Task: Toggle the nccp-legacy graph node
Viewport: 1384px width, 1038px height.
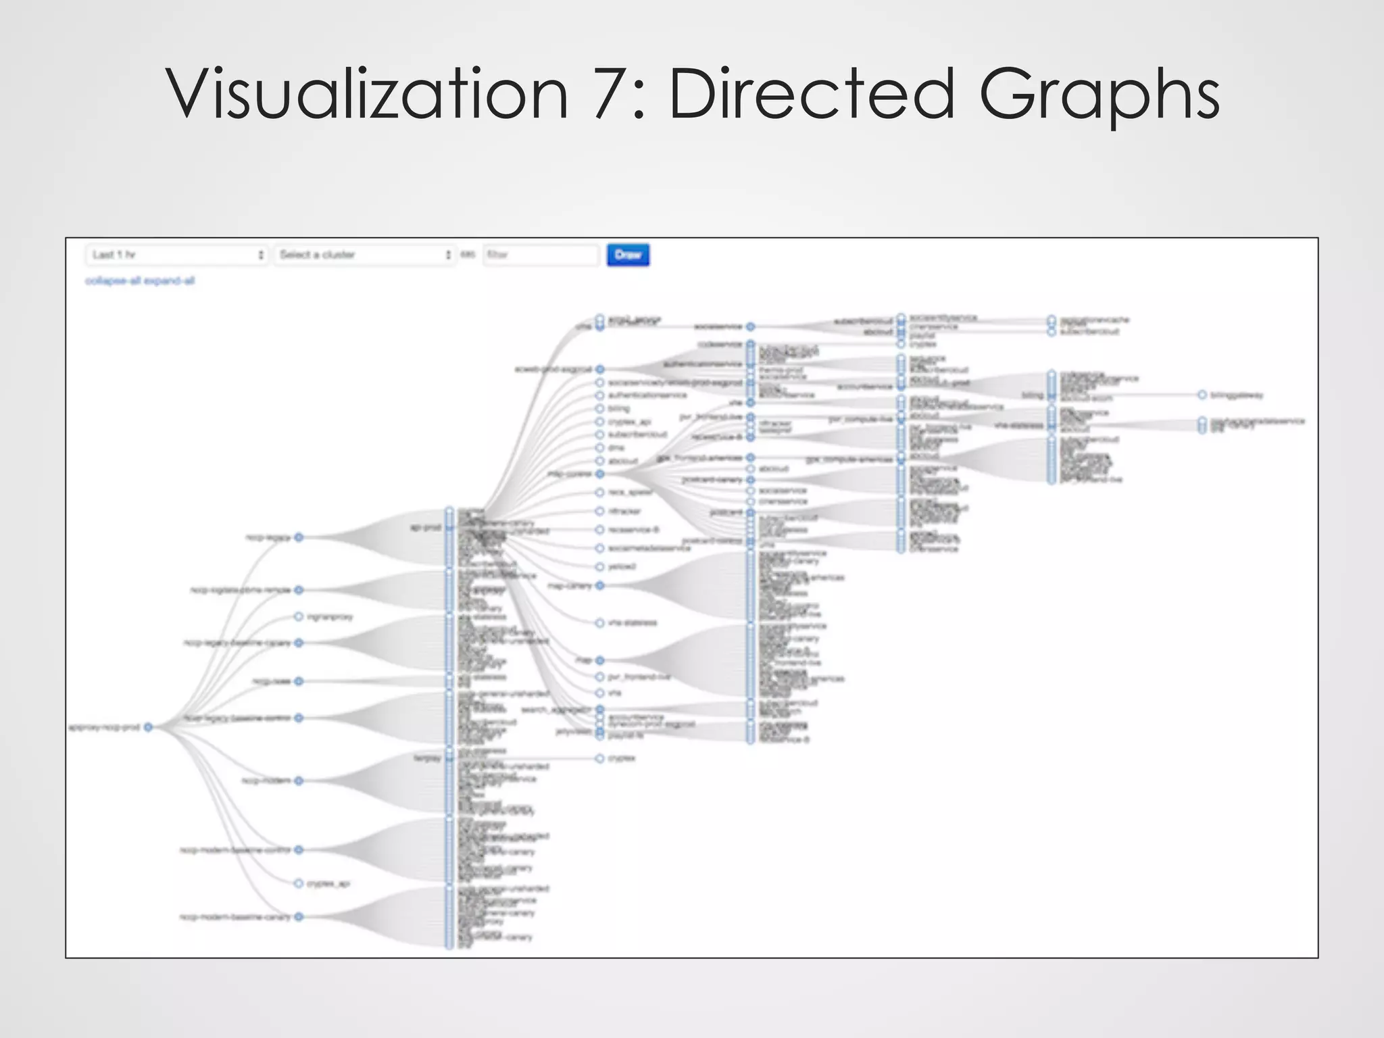Action: coord(299,537)
